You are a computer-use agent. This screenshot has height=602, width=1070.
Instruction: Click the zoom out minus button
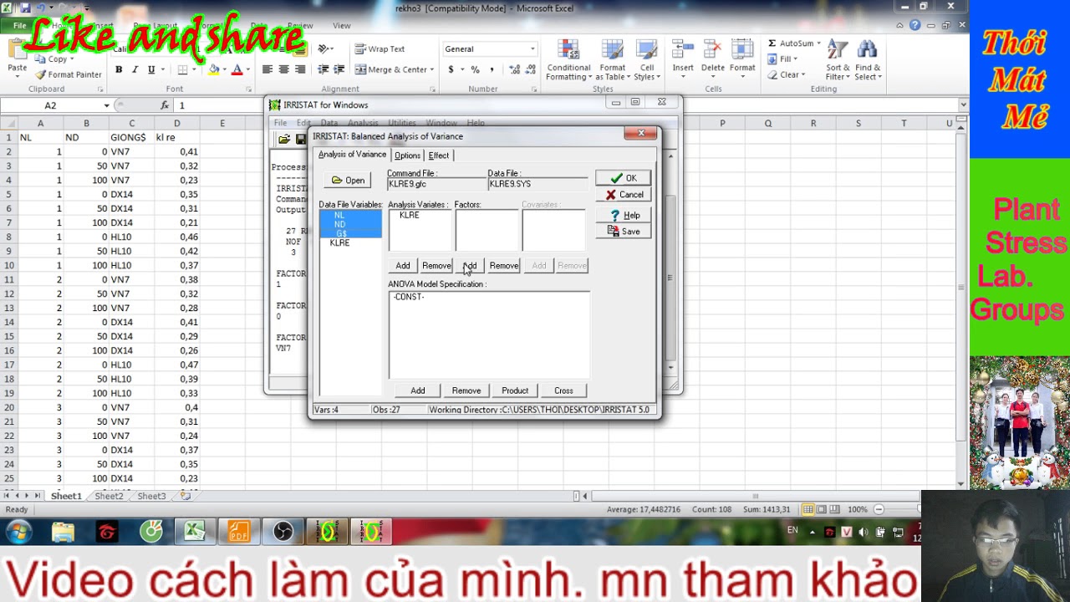879,509
